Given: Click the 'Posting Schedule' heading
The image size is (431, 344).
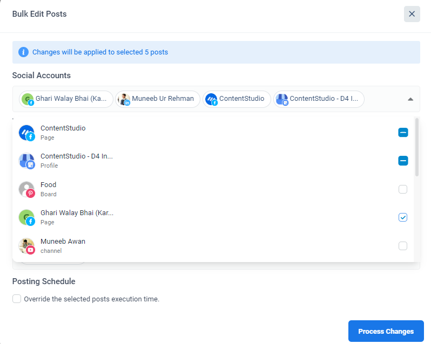Looking at the screenshot, I should point(44,281).
